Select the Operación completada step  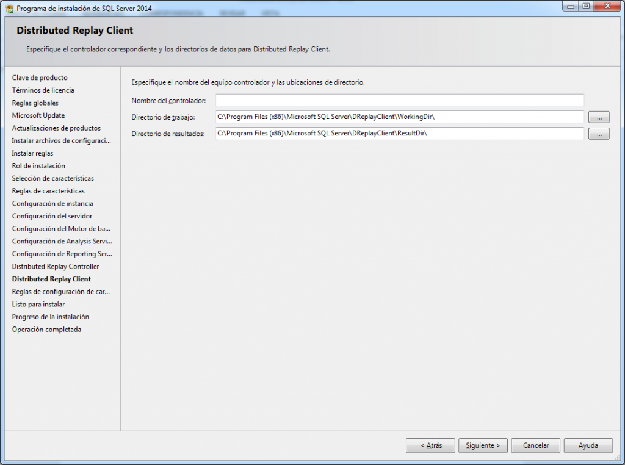tap(46, 330)
